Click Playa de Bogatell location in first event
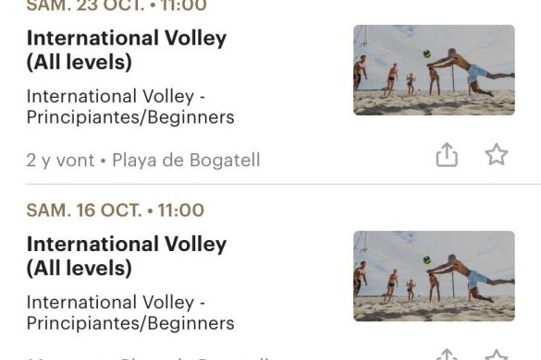Image resolution: width=541 pixels, height=360 pixels. point(186,161)
